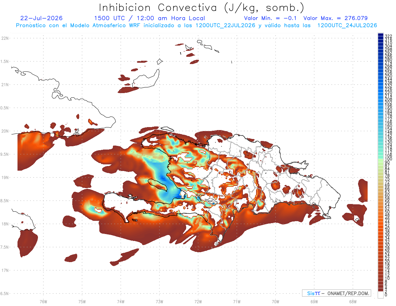Click the "70W" longitude label

point(276,302)
